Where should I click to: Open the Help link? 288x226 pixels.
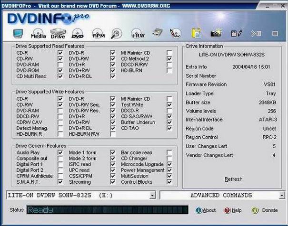coord(233,210)
